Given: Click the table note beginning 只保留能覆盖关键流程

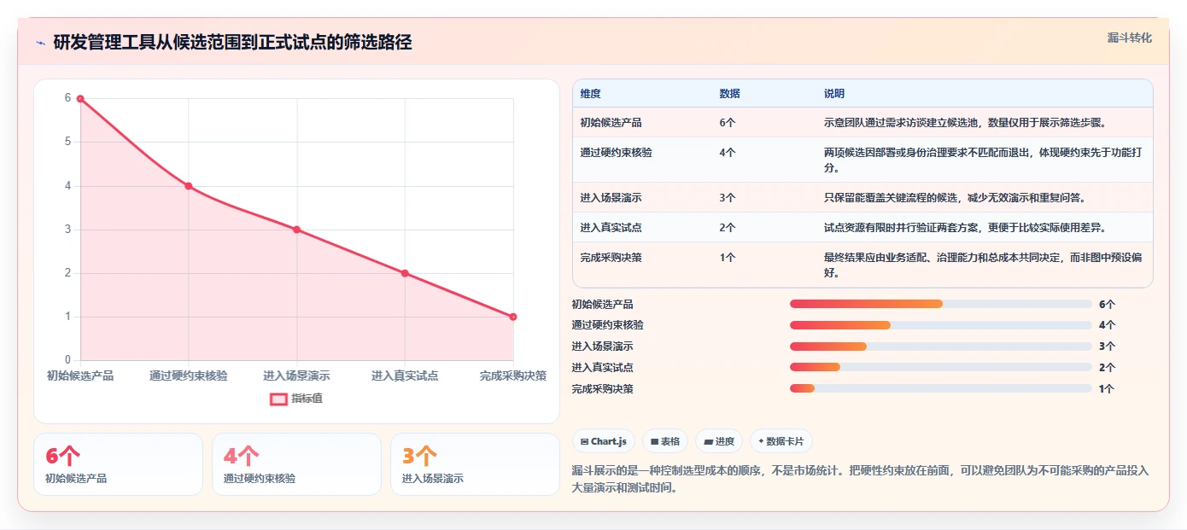Looking at the screenshot, I should click(x=955, y=198).
